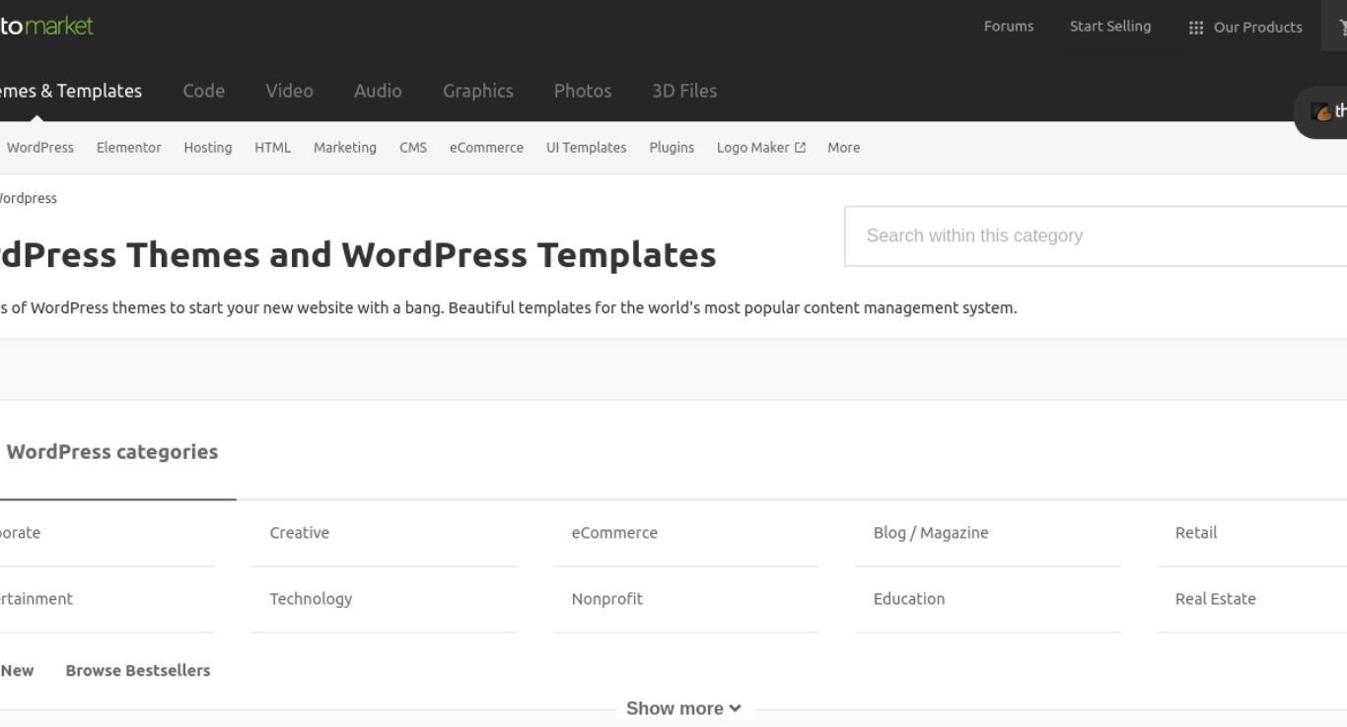Open the Our Products grid icon

click(1196, 28)
